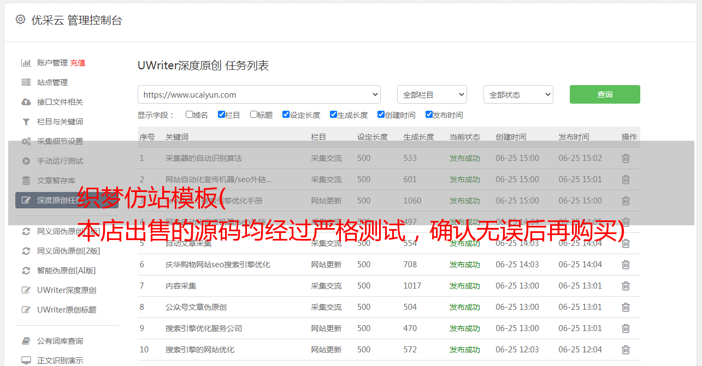702x366 pixels.
Task: Open 站点管理 via its server icon
Action: 26,82
